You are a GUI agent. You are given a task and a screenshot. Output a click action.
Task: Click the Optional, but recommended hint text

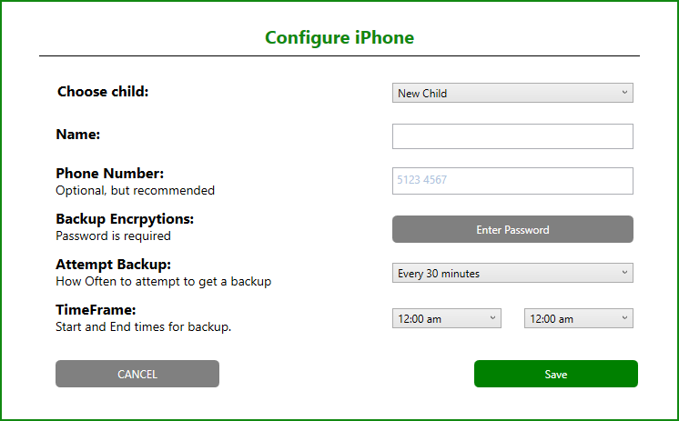135,190
